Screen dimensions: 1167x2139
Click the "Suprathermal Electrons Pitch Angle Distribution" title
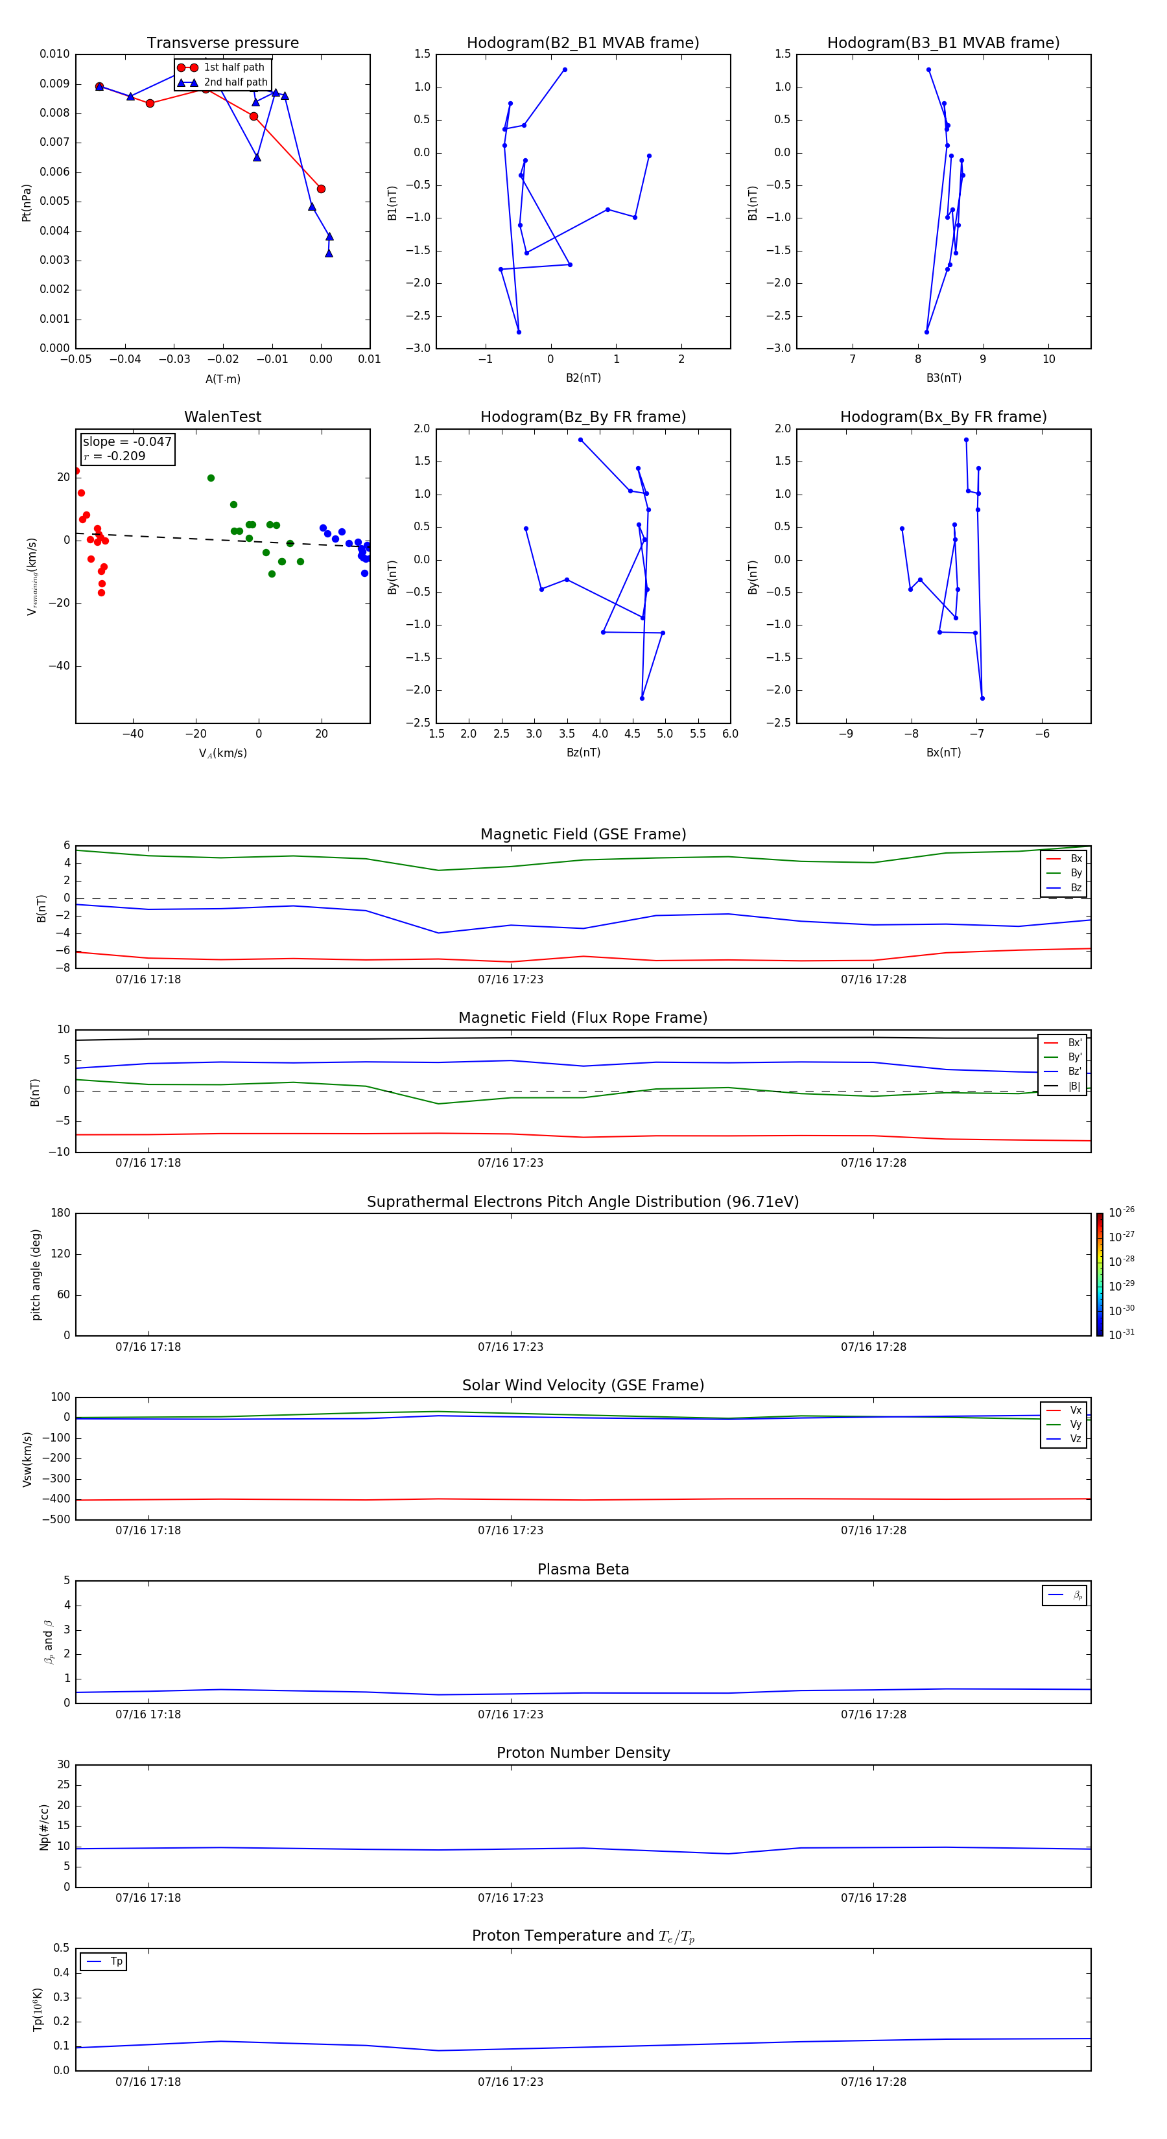click(583, 1202)
